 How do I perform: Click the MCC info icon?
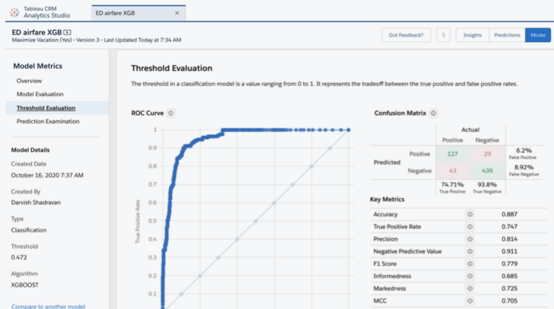(x=470, y=301)
